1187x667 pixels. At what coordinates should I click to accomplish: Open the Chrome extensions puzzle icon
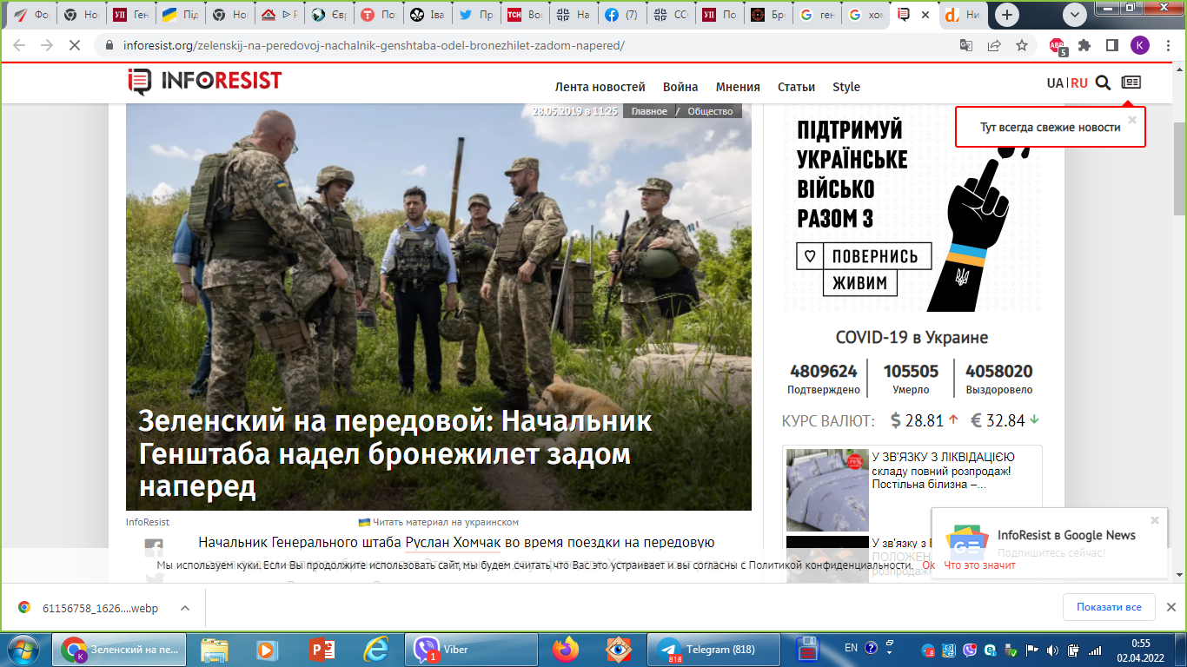point(1084,45)
